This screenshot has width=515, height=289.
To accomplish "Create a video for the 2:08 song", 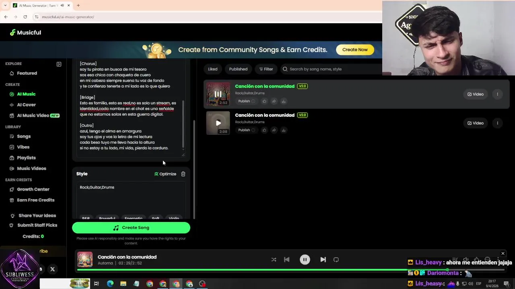I will click(475, 123).
